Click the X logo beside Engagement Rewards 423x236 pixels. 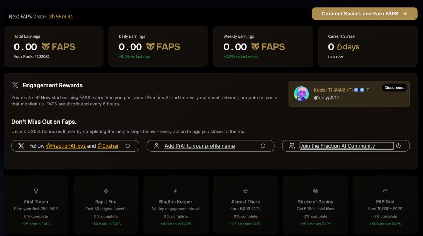[15, 85]
